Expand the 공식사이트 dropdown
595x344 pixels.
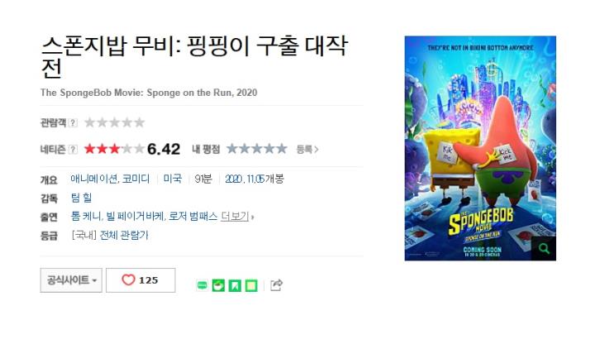coord(71,280)
